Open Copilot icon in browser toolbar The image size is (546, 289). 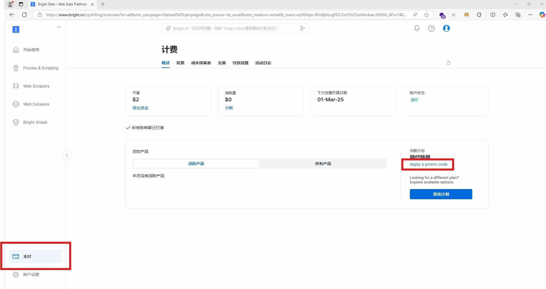[x=542, y=15]
